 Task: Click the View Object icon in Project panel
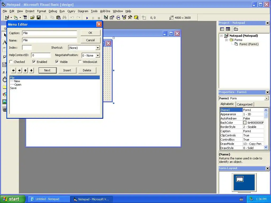(228, 29)
